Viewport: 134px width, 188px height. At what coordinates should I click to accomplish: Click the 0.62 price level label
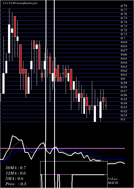pyautogui.click(x=124, y=71)
